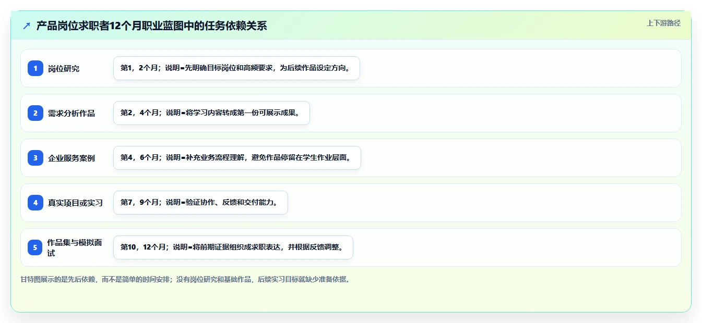Select the 企业服务案例 task label
The image size is (702, 323).
(x=72, y=158)
